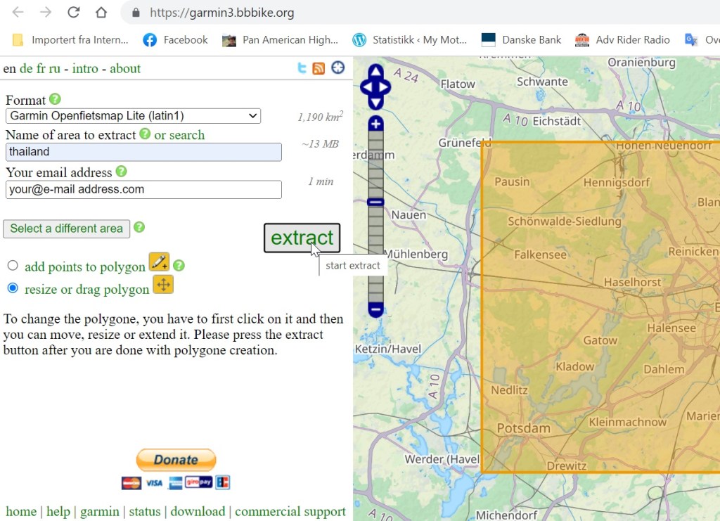Click 'Select a different area' button
The height and width of the screenshot is (521, 720).
pyautogui.click(x=66, y=229)
